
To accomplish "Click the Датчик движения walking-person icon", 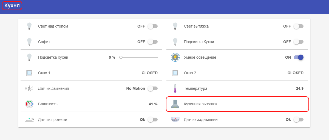I will [x=29, y=88].
